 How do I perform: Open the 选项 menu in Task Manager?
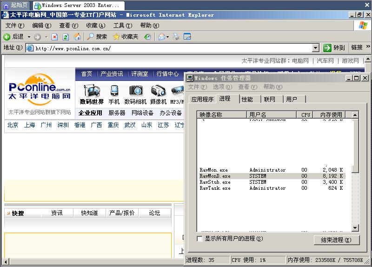(223, 87)
